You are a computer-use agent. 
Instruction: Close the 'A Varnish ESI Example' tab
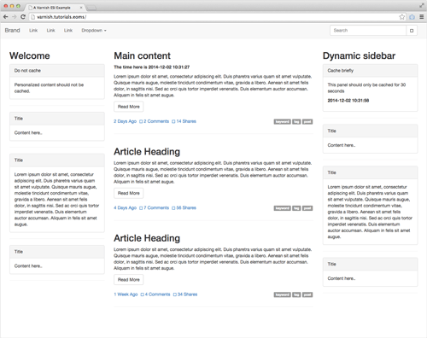[81, 8]
